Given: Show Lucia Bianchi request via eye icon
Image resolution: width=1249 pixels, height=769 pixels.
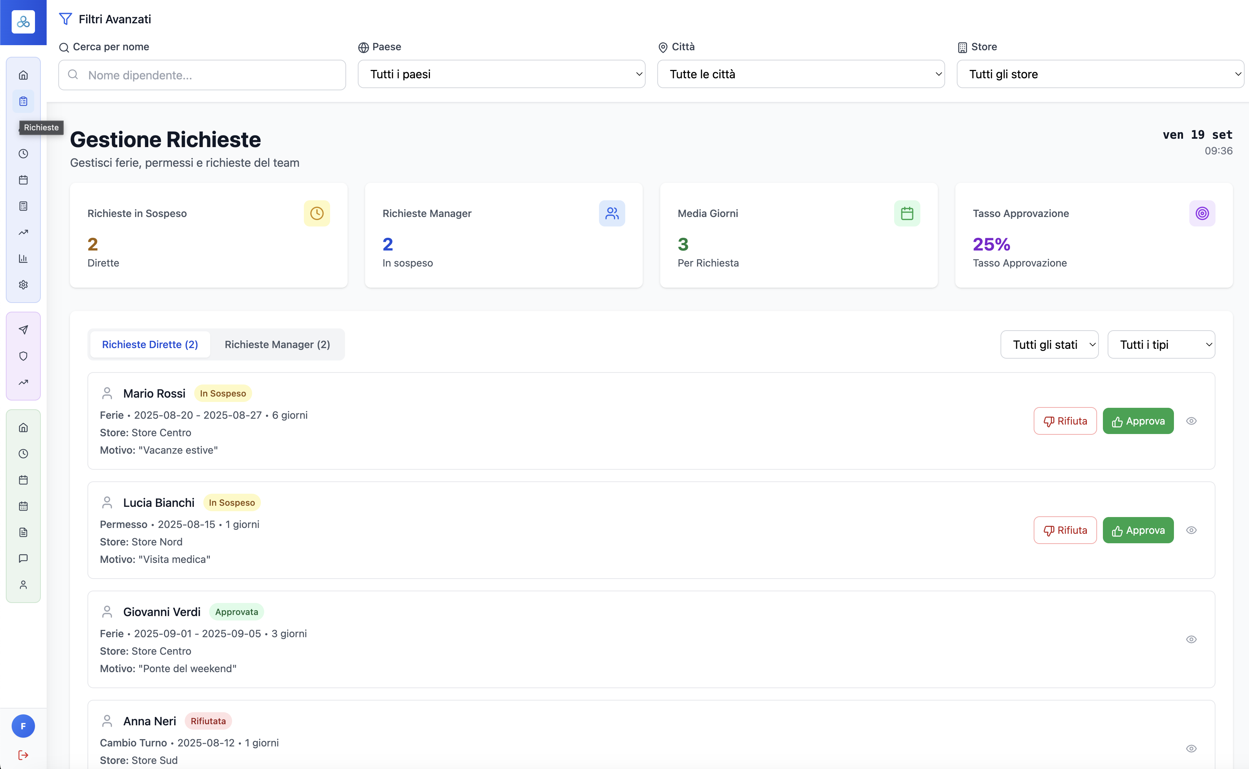Looking at the screenshot, I should click(x=1191, y=530).
